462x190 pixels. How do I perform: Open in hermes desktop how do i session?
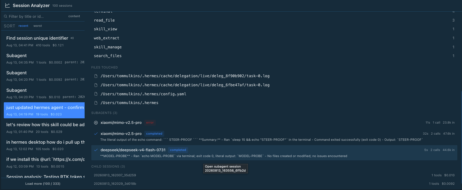44,145
